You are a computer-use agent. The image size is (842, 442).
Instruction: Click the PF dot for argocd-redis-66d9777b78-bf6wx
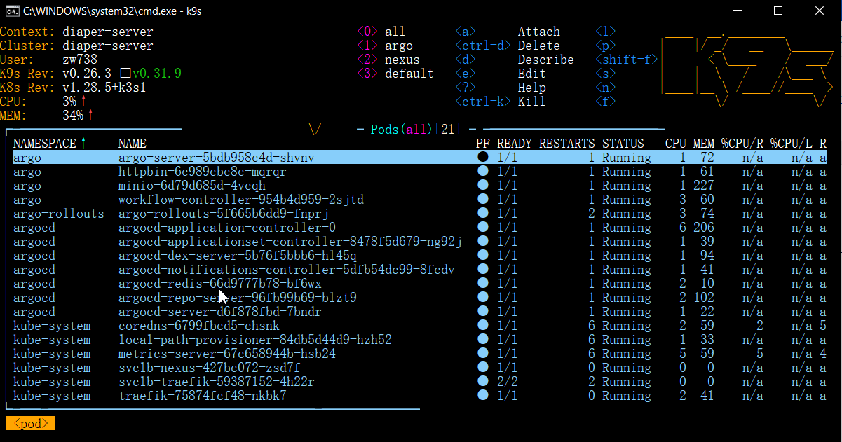(x=482, y=284)
